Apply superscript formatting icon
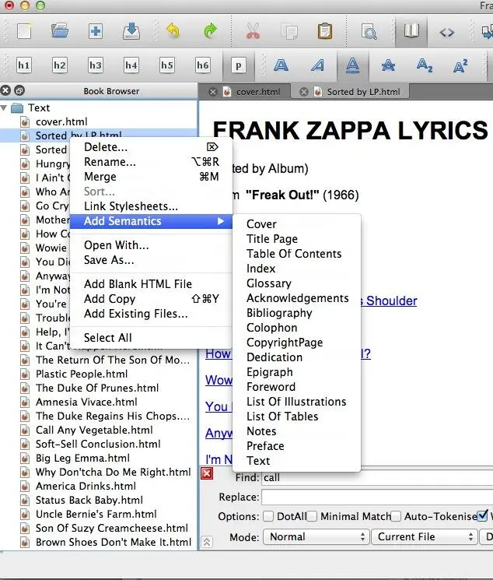This screenshot has width=493, height=580. pyautogui.click(x=460, y=66)
